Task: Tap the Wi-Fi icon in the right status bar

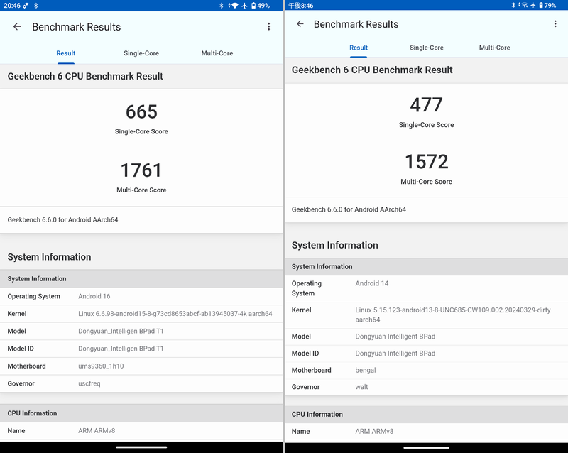Action: tap(525, 5)
